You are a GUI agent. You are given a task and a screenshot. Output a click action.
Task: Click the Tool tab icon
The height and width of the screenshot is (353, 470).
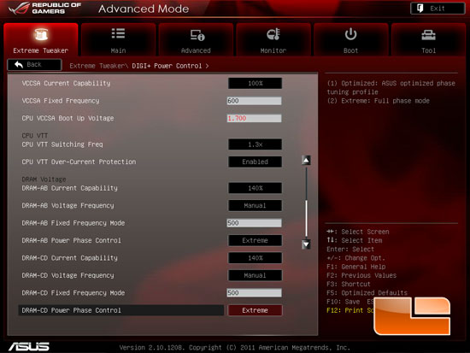428,35
